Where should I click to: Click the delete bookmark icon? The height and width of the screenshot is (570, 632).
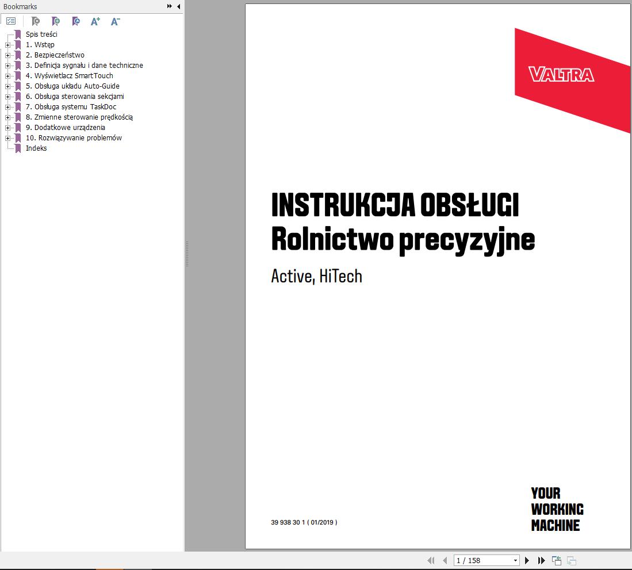pos(36,21)
